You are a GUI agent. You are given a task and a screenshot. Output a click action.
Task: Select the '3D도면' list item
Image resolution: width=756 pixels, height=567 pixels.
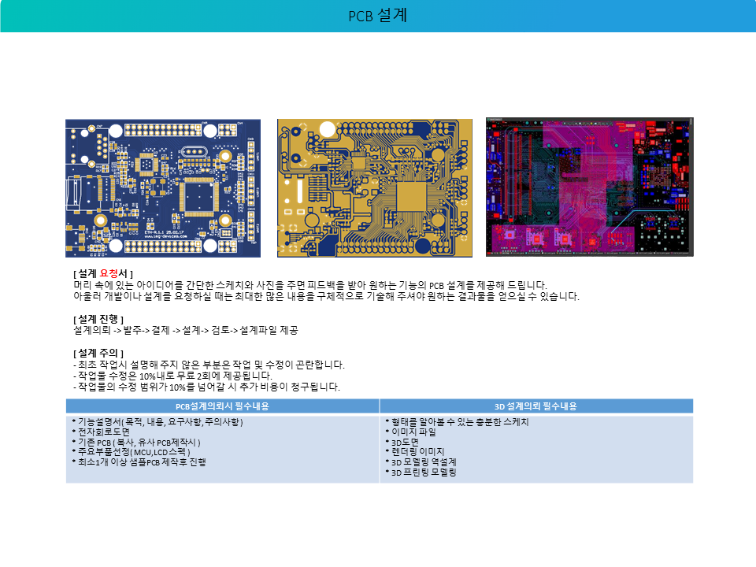click(x=402, y=442)
